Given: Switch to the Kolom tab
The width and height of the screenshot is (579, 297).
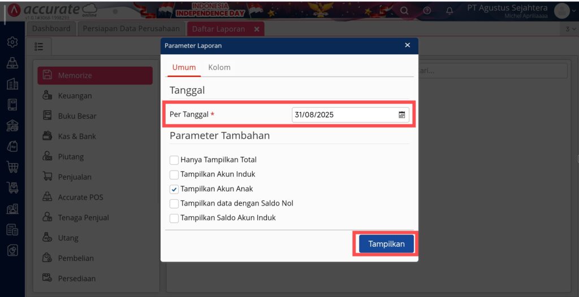Looking at the screenshot, I should click(x=219, y=67).
